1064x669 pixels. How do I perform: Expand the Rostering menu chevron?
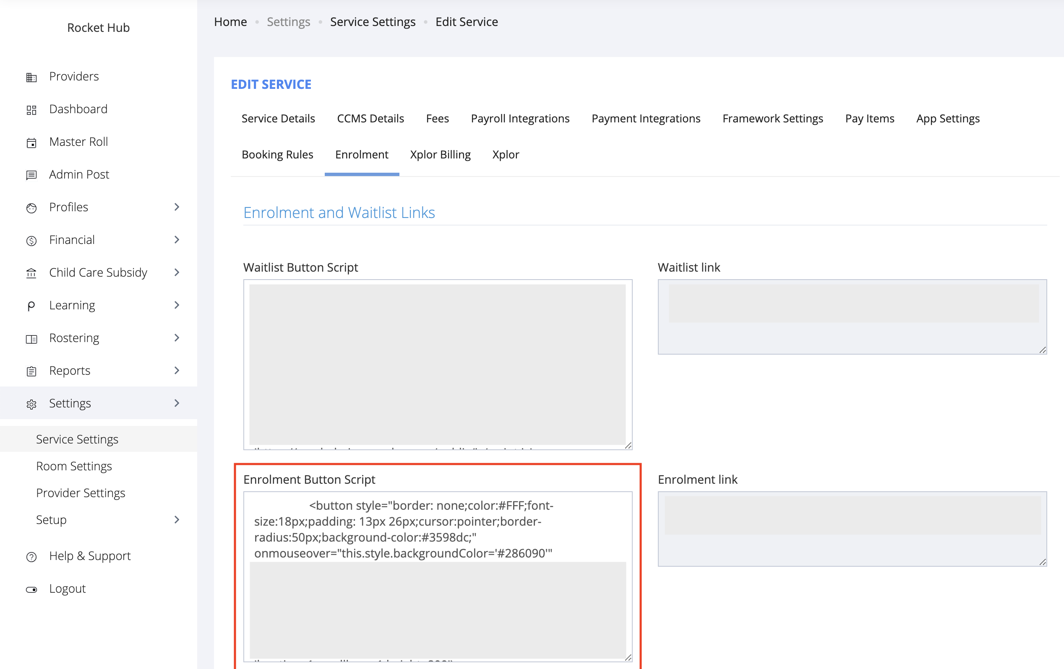(x=177, y=338)
